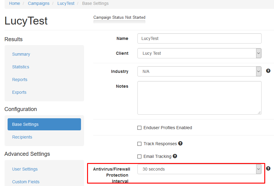This screenshot has width=274, height=186.
Task: Check the Track Responses checkbox
Action: (140, 144)
